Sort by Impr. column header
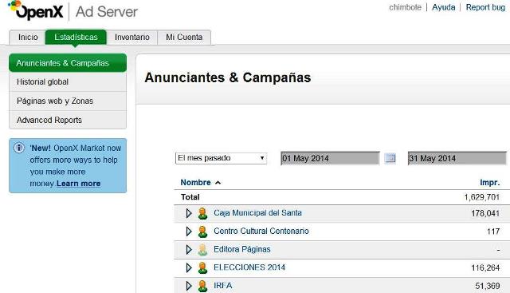Screen dimensions: 510x293 [489, 183]
